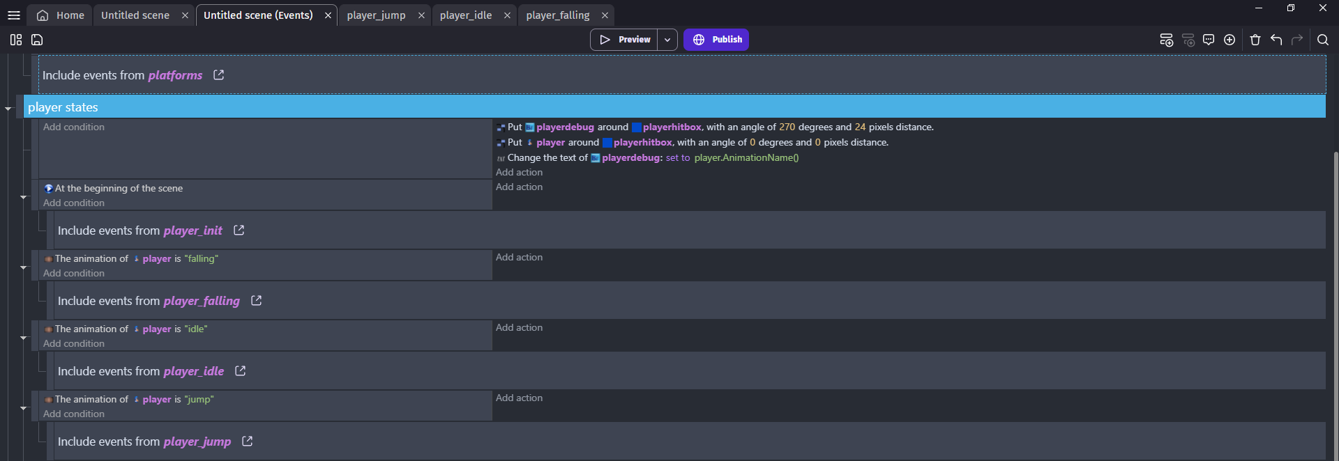Open the search in events magnifier icon
1339x461 pixels.
coord(1323,40)
